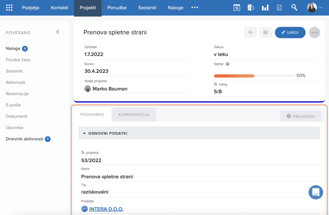Viewport: 329px width, 215px height.
Task: Open the calendar icon showing 16
Action: coord(237,8)
